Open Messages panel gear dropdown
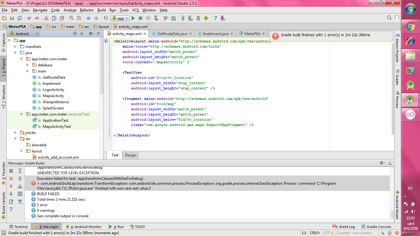 click(x=382, y=163)
